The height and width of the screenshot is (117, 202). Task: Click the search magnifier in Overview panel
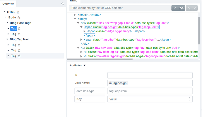click(62, 4)
